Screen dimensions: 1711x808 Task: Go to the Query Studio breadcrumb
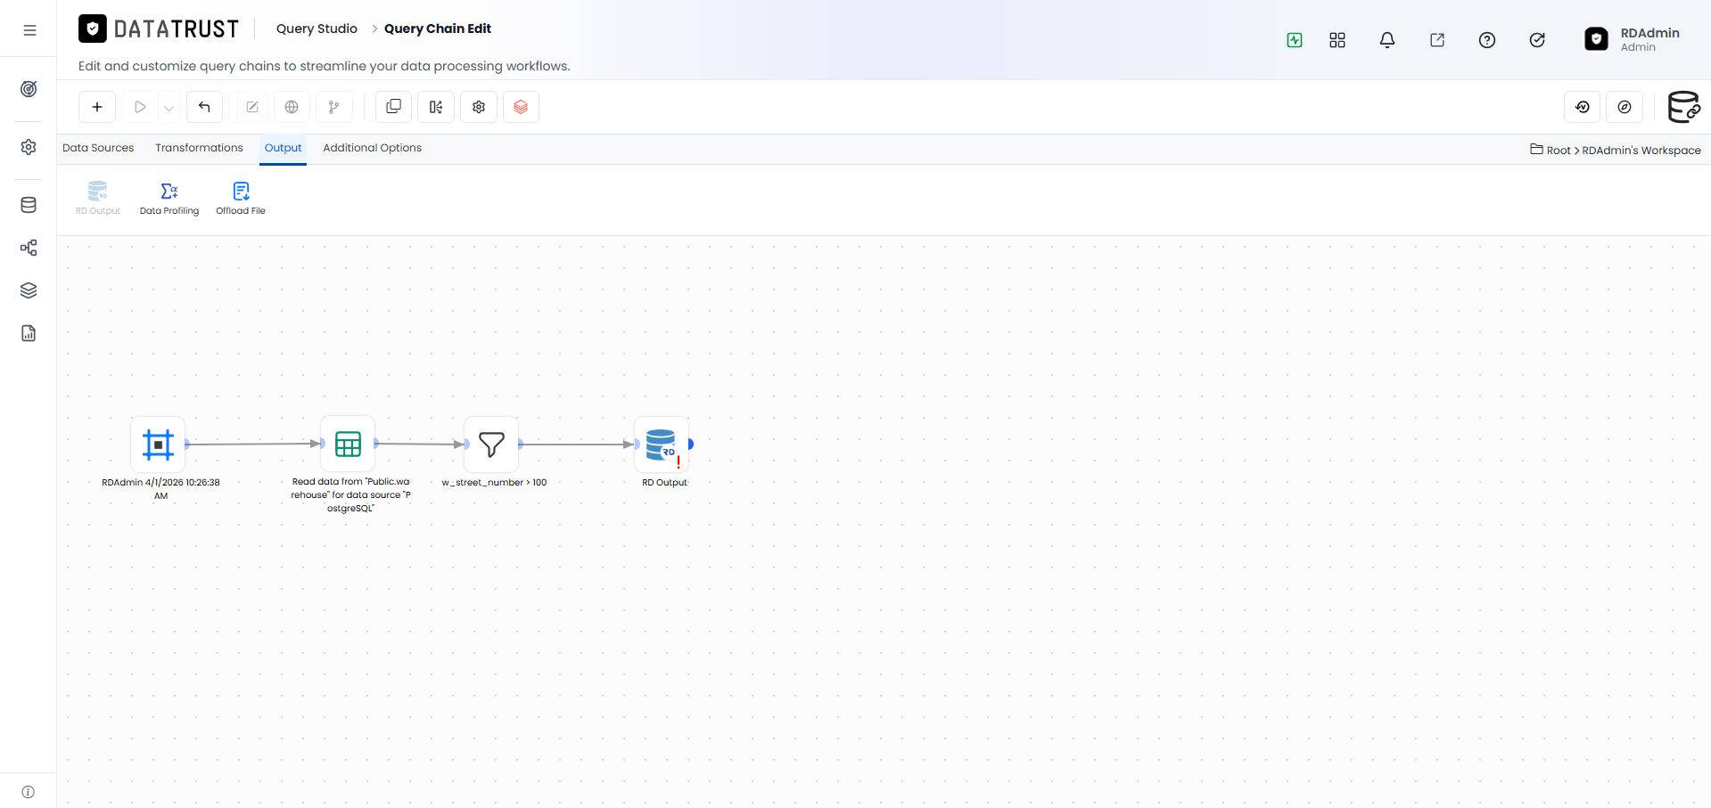317,29
